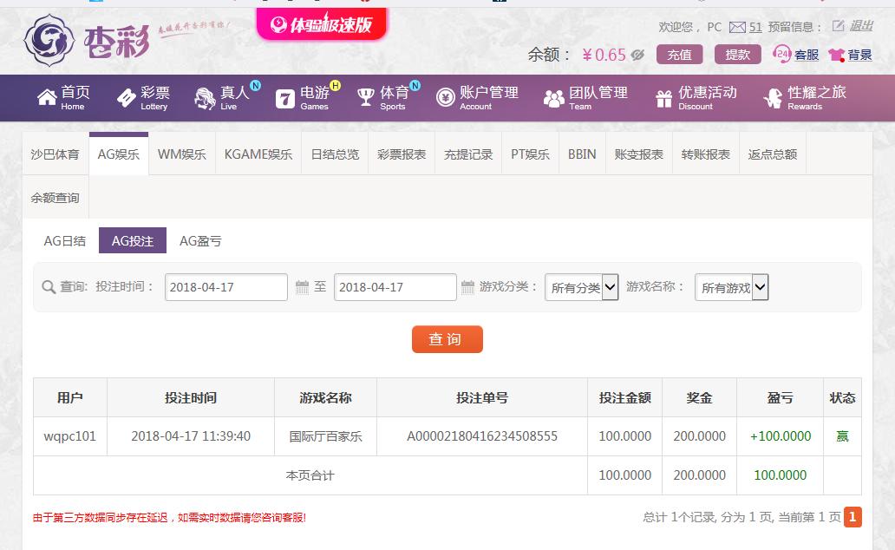Click the 充值 recharge button
The image size is (895, 550).
679,55
